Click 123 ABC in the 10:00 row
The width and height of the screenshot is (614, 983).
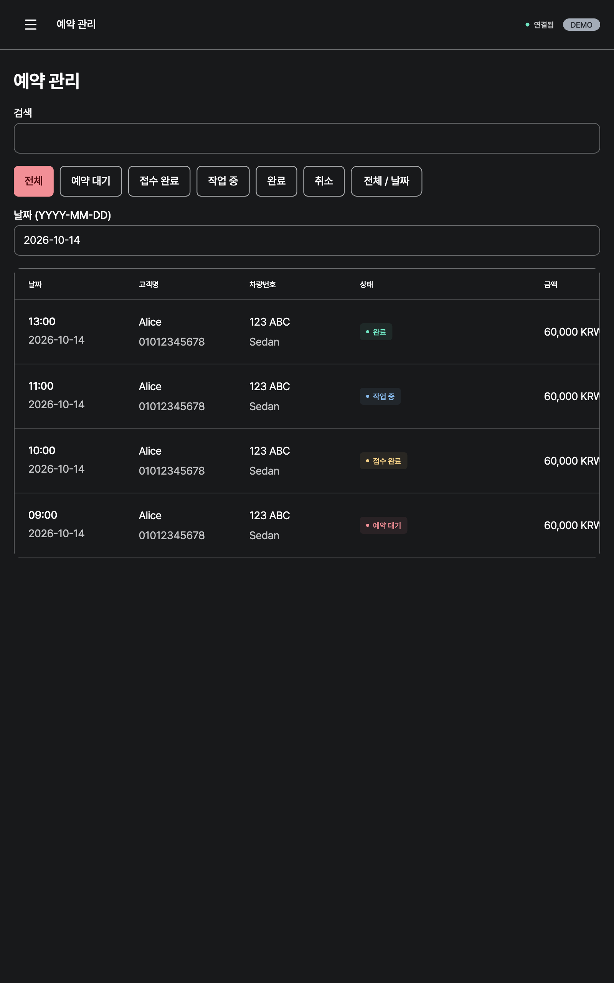[x=270, y=451]
